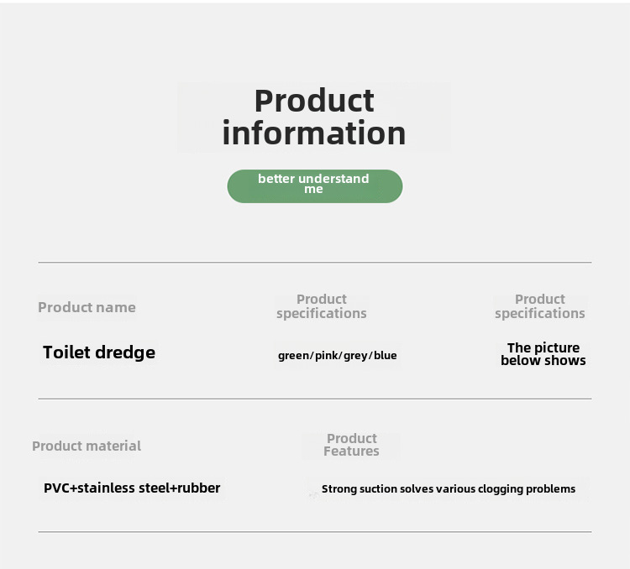This screenshot has height=569, width=630.
Task: Select 'Strong suction solves various clogging problems' text
Action: pyautogui.click(x=449, y=489)
